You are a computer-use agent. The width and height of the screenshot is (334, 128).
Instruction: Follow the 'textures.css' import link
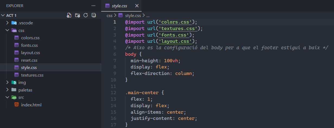(x=179, y=28)
